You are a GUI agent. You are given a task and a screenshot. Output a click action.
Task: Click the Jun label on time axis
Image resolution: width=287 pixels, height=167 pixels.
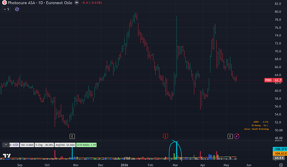click(249, 165)
